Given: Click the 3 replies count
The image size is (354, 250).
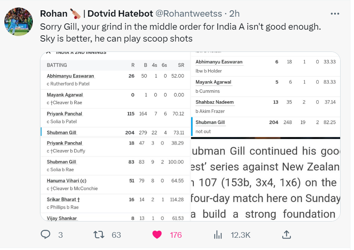Looking at the screenshot, I should (x=61, y=235).
